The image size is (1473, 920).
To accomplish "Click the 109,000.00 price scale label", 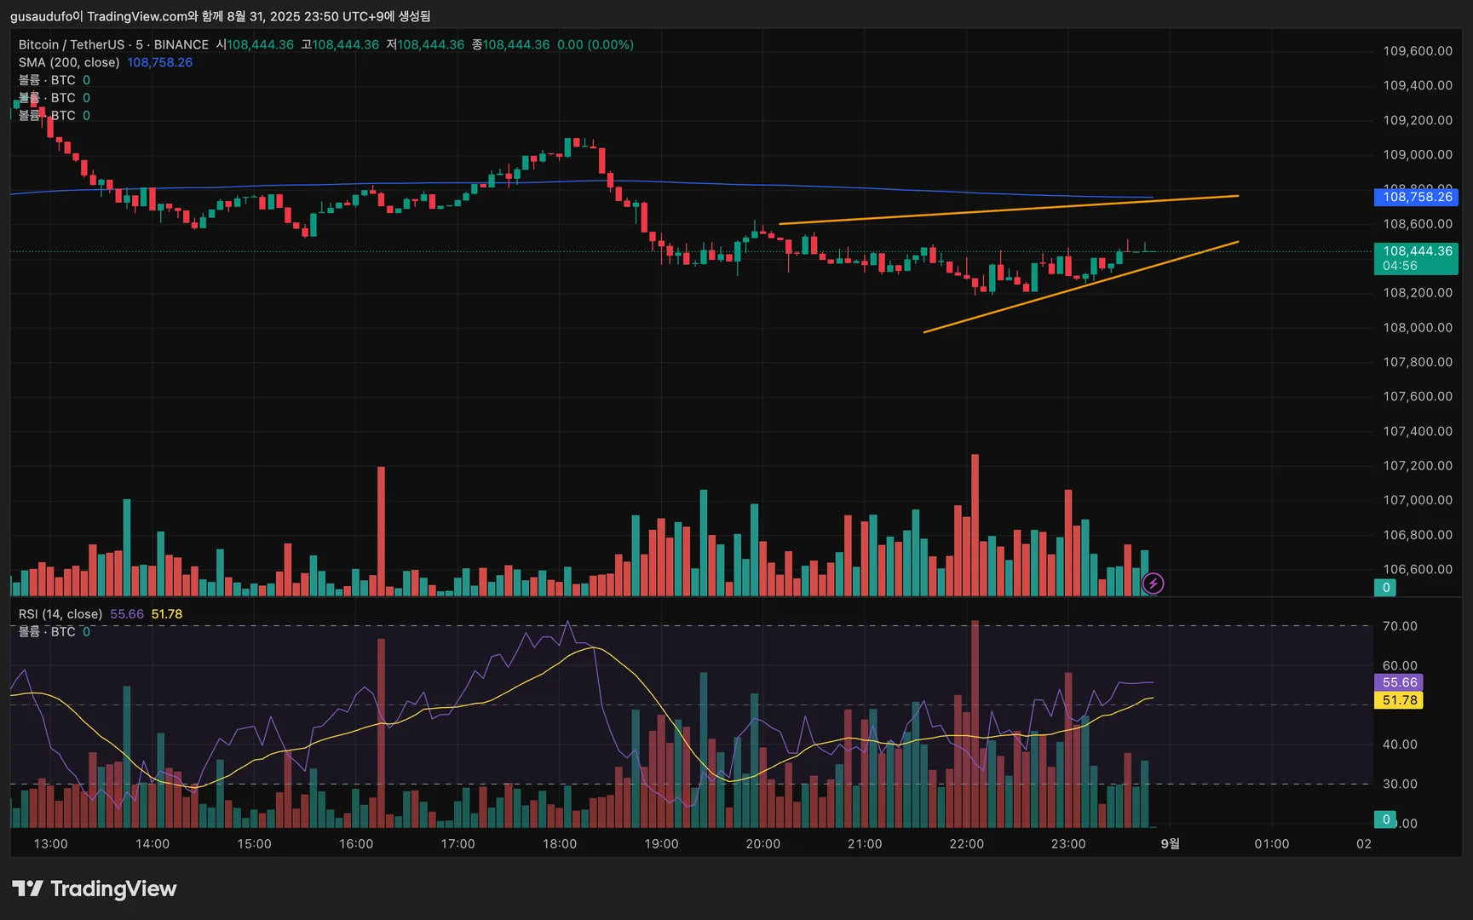I will (1418, 154).
